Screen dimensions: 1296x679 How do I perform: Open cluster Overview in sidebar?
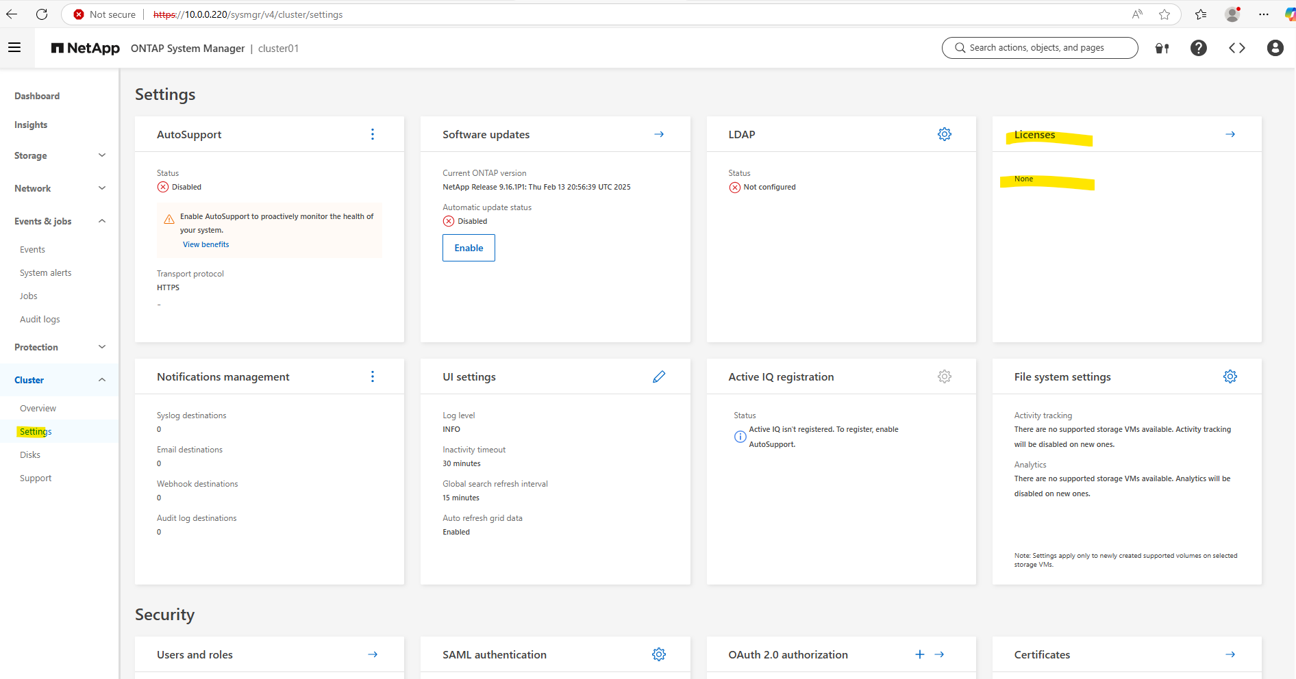[x=38, y=409]
